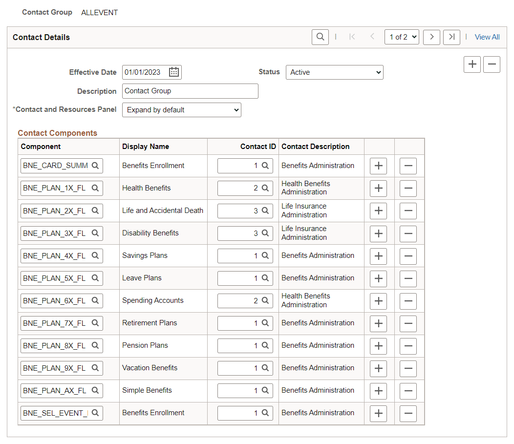Open the Contact and Resources Panel dropdown
Image resolution: width=514 pixels, height=444 pixels.
(x=181, y=109)
